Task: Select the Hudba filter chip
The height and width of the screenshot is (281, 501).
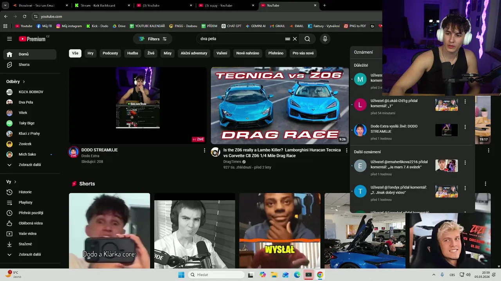Action: point(133,53)
